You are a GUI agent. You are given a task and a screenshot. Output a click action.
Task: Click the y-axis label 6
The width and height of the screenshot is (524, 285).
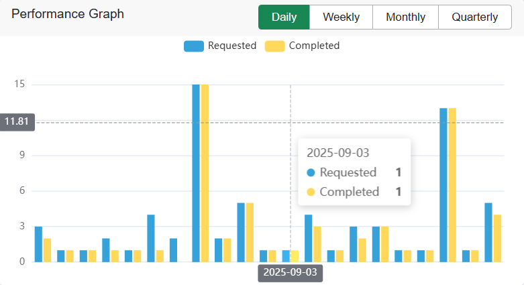tap(22, 190)
